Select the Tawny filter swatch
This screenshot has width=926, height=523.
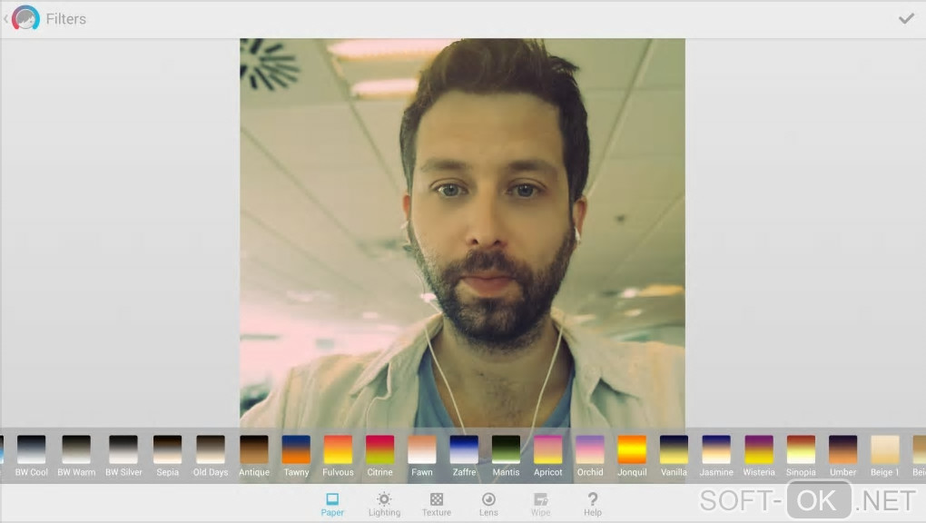point(296,449)
